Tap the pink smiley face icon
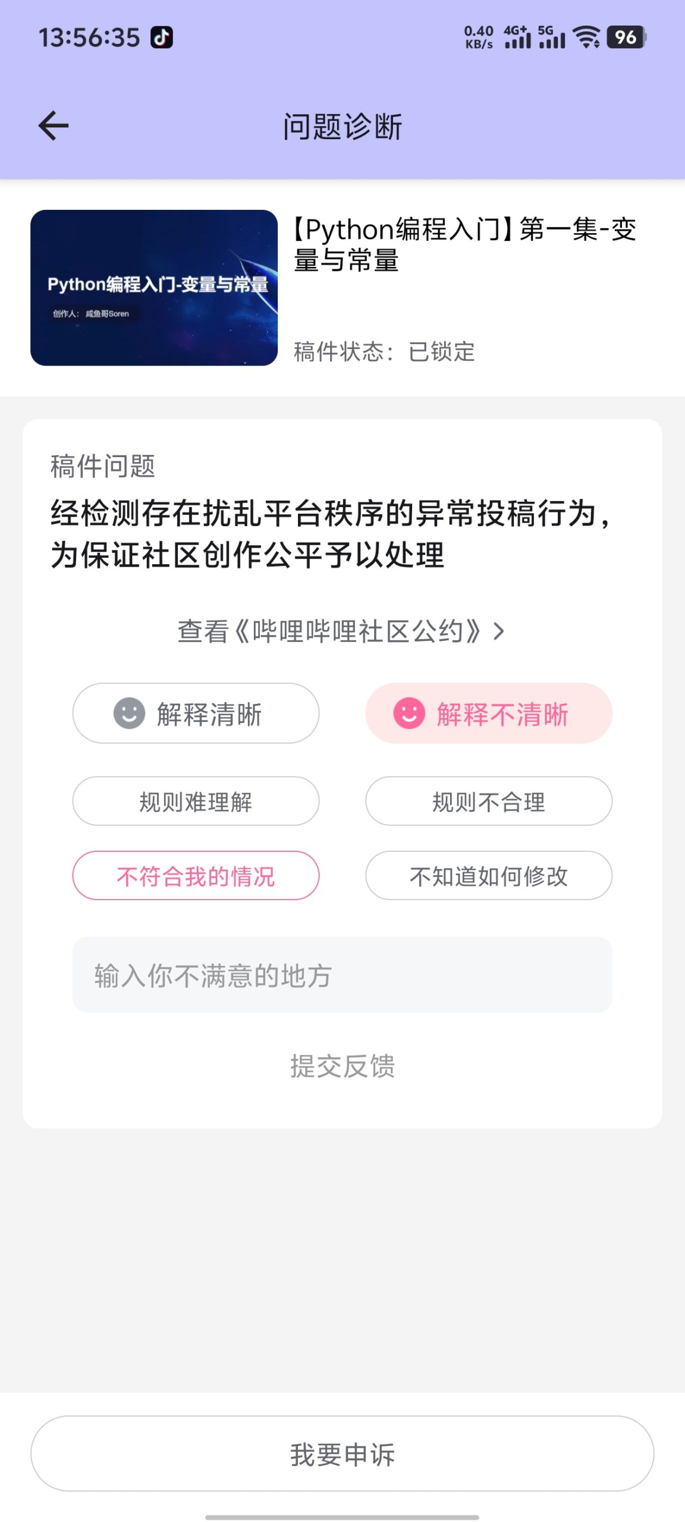685x1522 pixels. [x=409, y=713]
